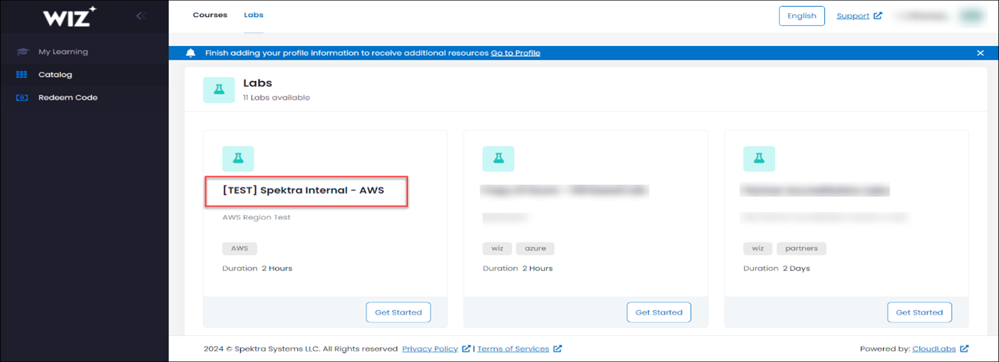Select the partners tag
This screenshot has height=362, width=999.
coord(802,249)
